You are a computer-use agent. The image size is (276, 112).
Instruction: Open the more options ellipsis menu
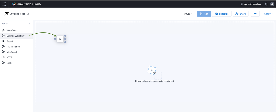(x=255, y=14)
